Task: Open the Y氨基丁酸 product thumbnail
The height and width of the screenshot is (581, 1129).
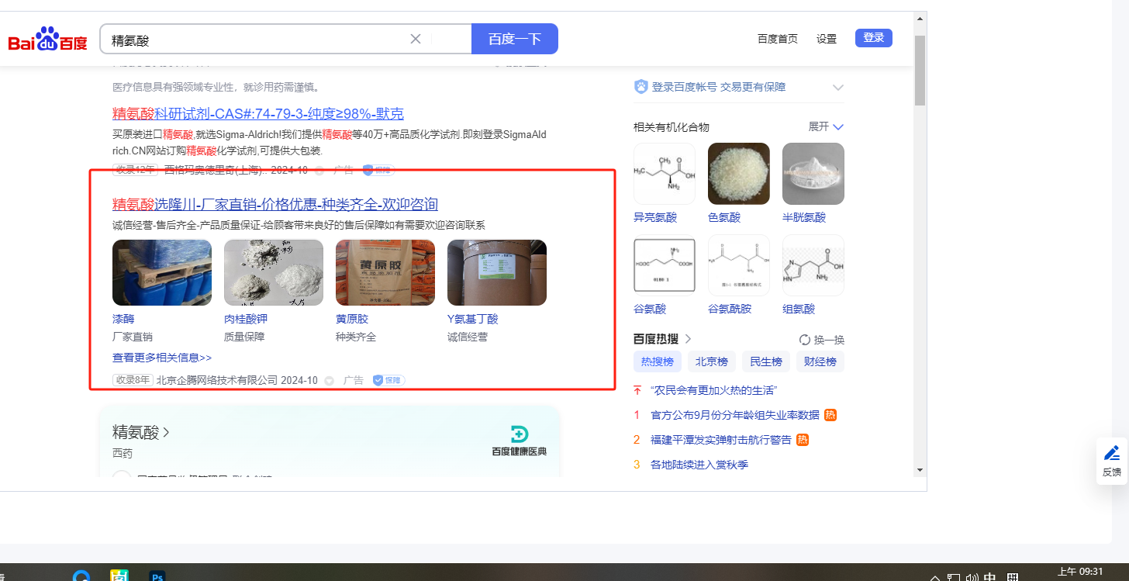Action: pos(497,272)
